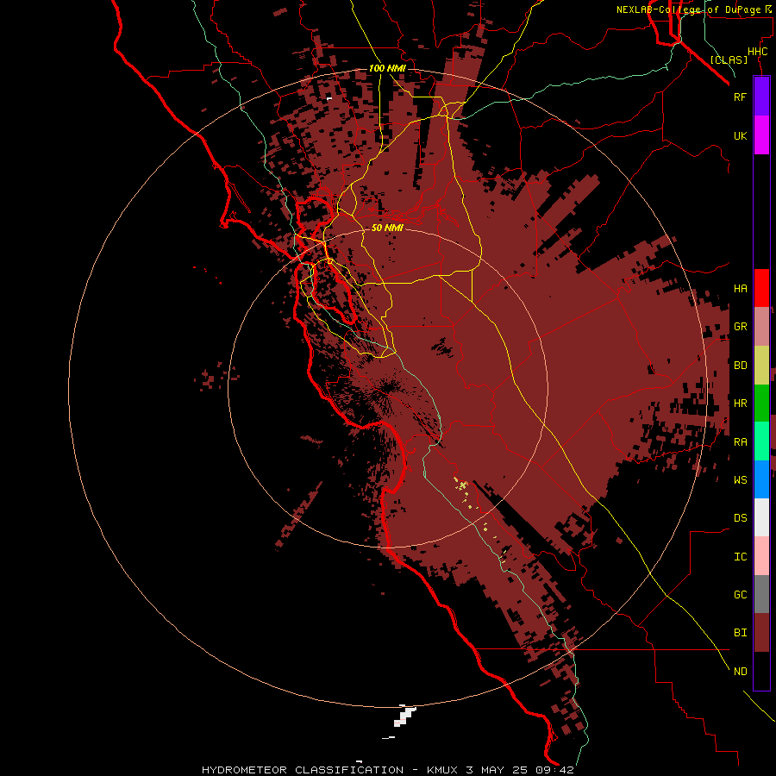Viewport: 776px width, 776px height.
Task: Click the BI dark red legend swatch
Action: point(761,633)
